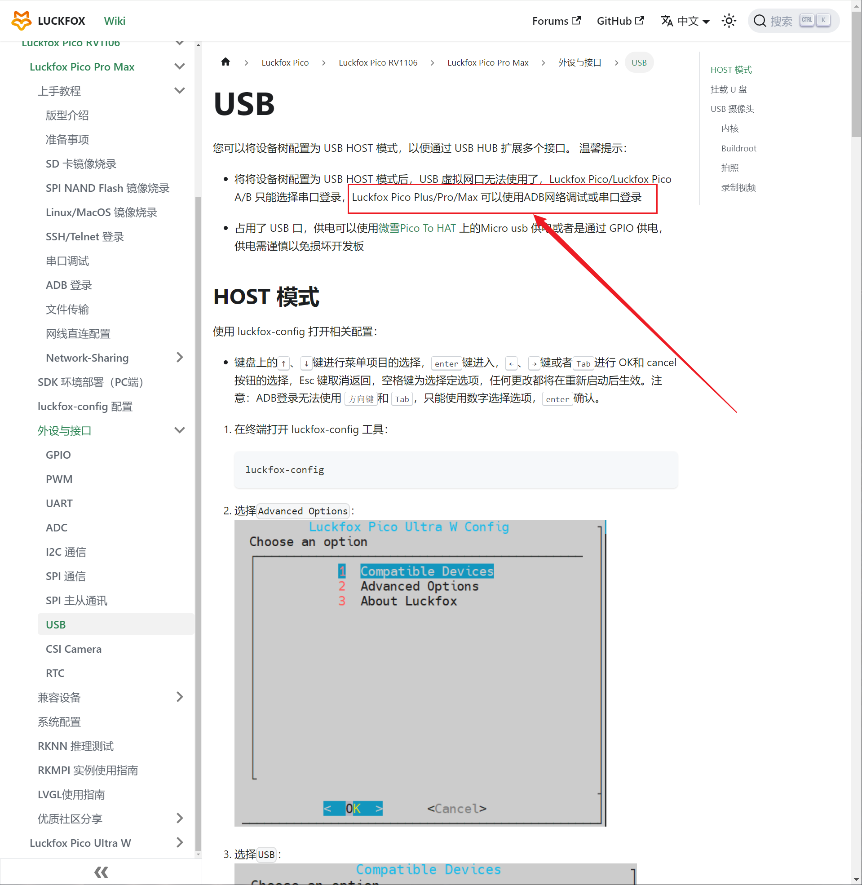Jump to 录制视频 in table of contents
862x885 pixels.
738,187
